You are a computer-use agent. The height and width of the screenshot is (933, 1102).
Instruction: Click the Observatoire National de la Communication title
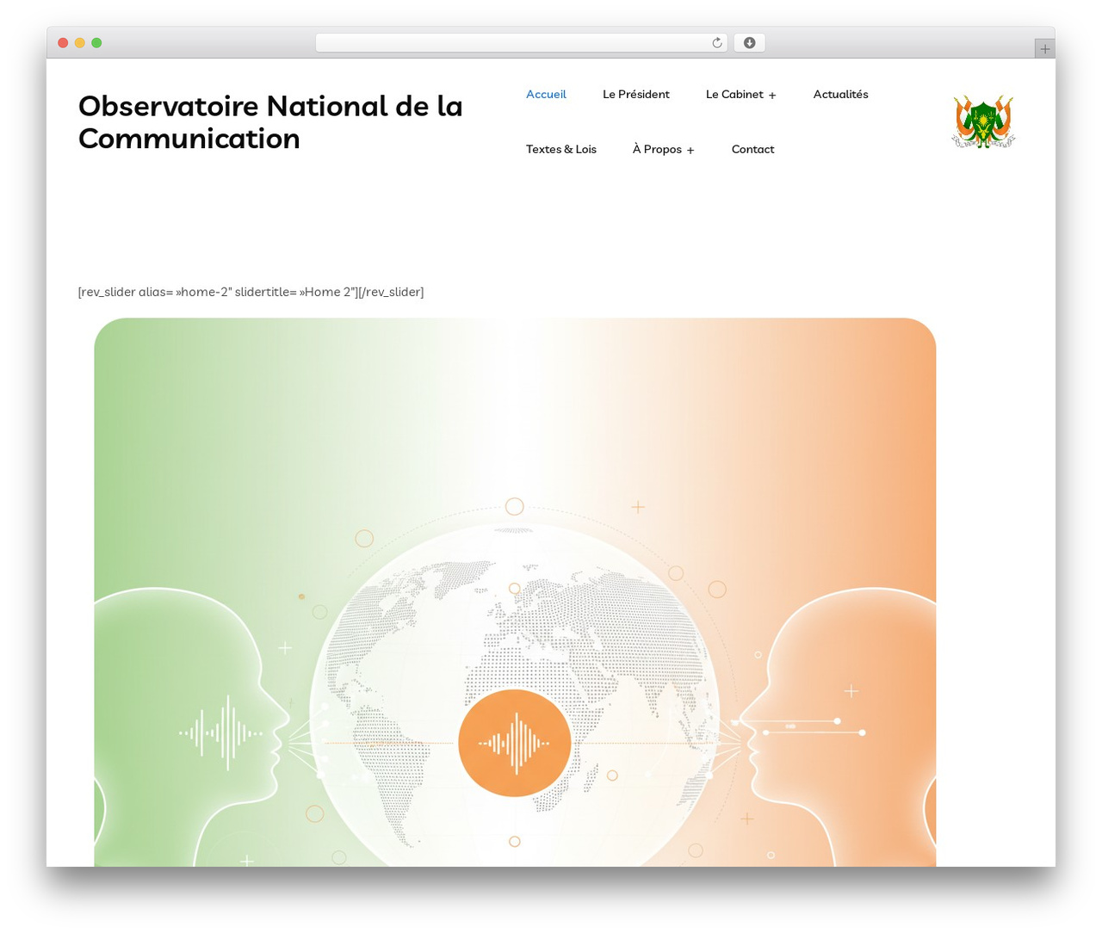tap(270, 121)
